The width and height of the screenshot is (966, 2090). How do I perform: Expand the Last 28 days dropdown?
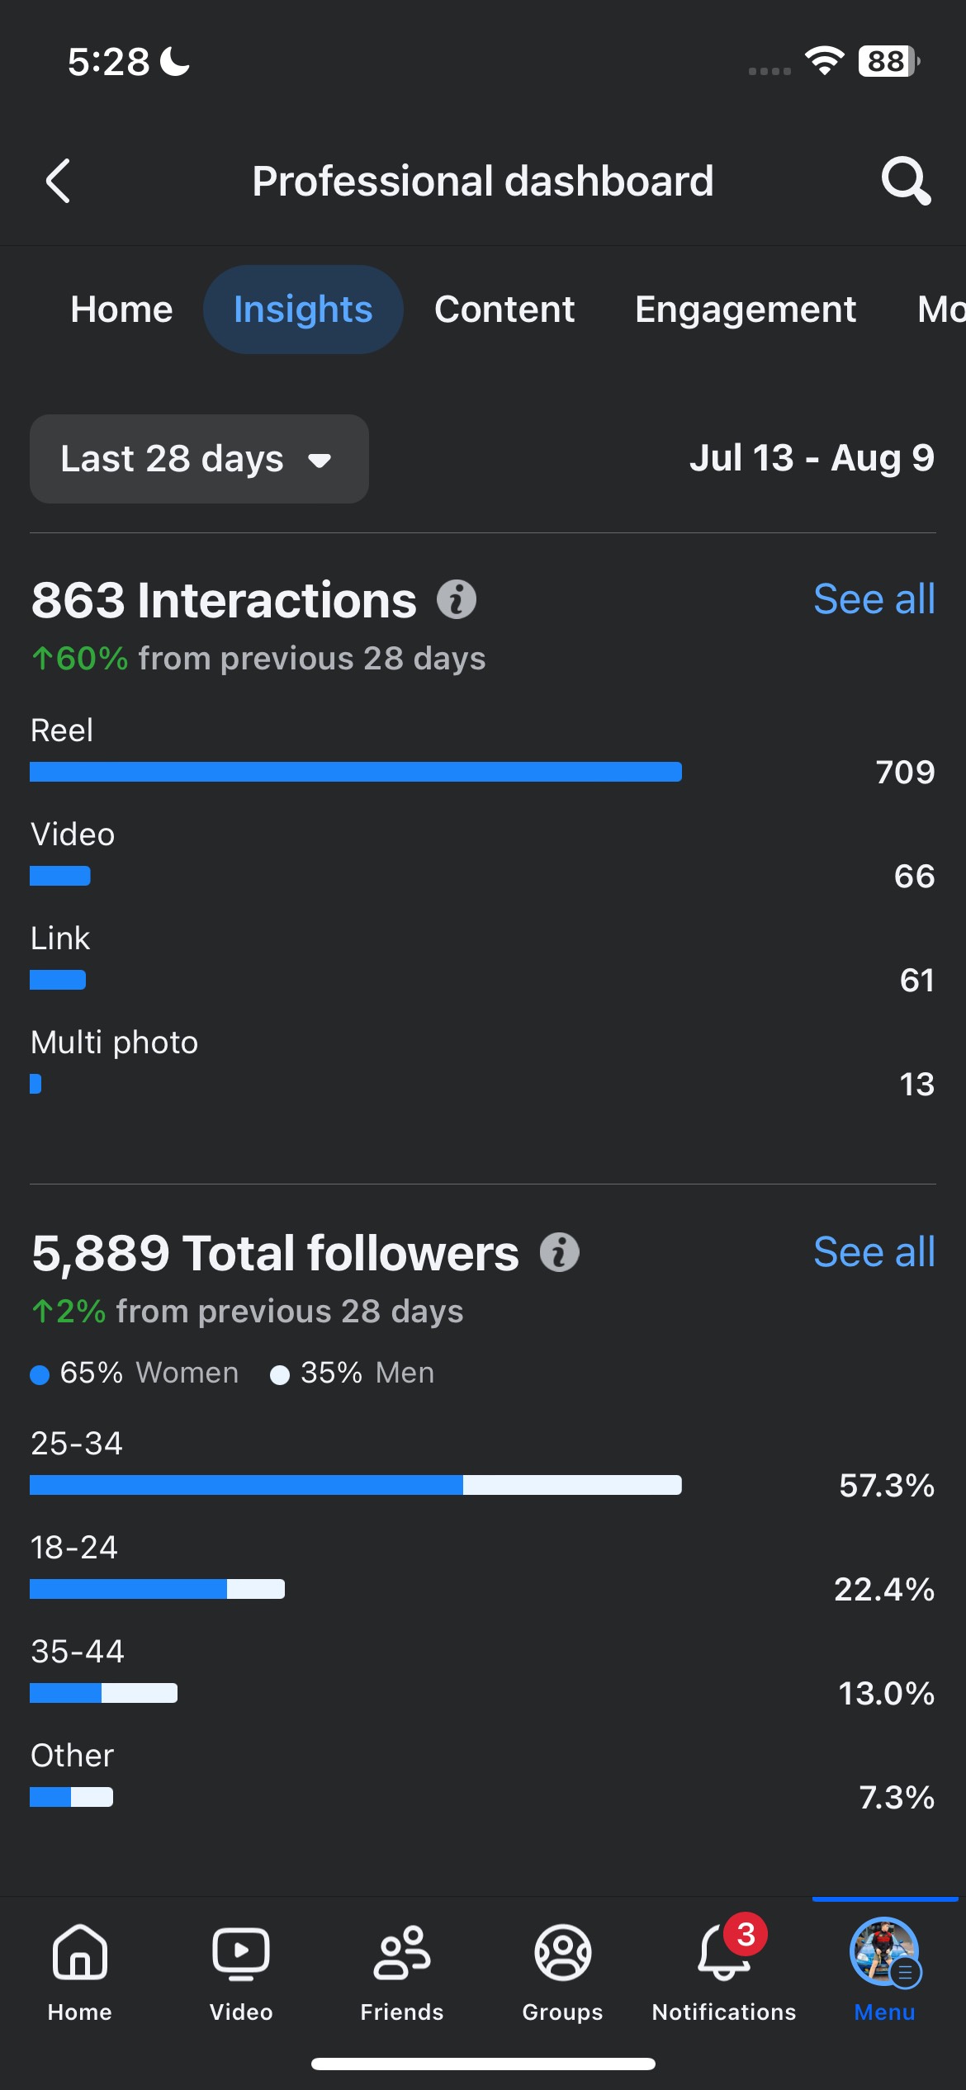(x=199, y=459)
